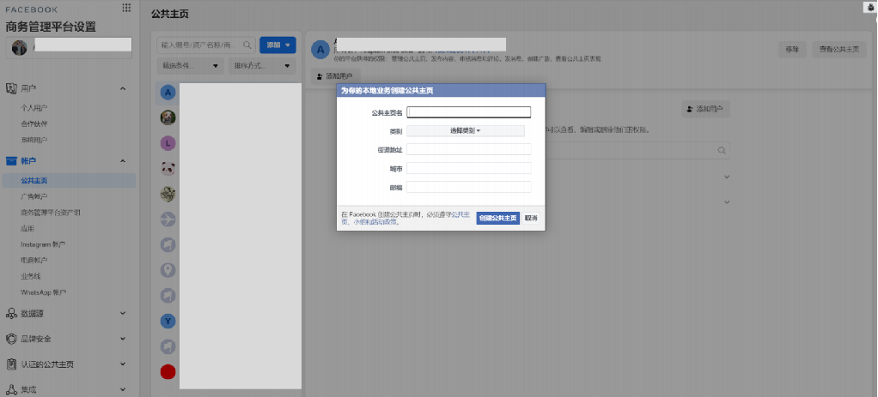Viewport: 878px width, 397px height.
Task: Expand the 认证的公共主页 section chevron
Action: pyautogui.click(x=123, y=364)
